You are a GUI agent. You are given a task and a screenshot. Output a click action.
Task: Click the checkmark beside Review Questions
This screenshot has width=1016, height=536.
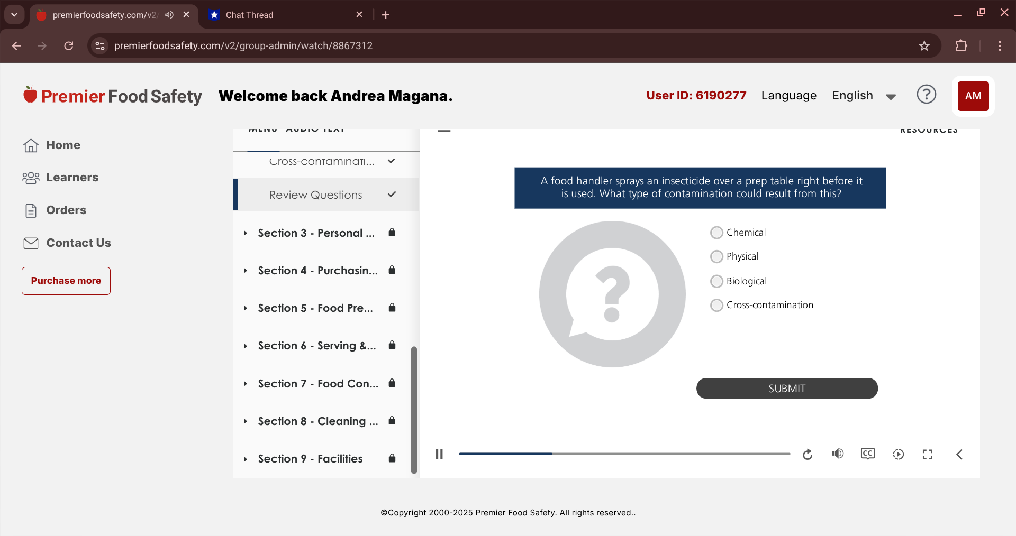(392, 194)
